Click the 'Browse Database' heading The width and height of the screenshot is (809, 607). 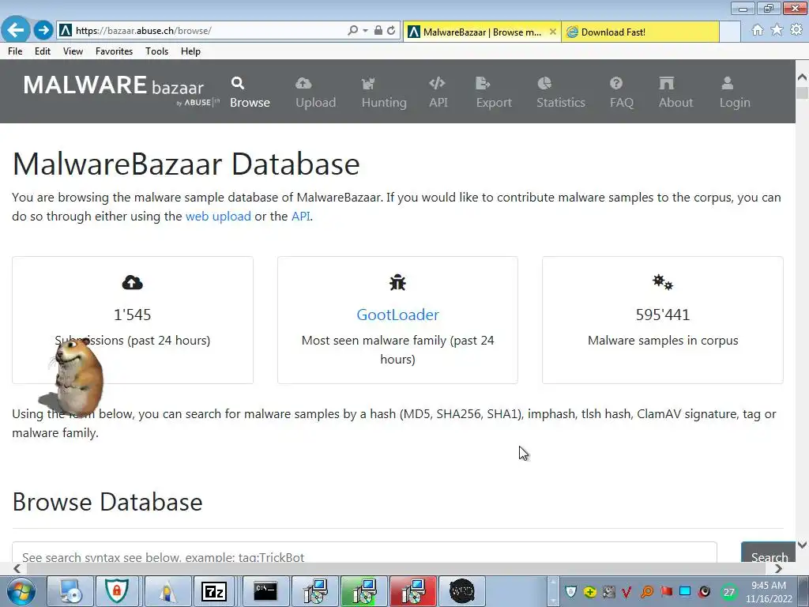(x=107, y=502)
